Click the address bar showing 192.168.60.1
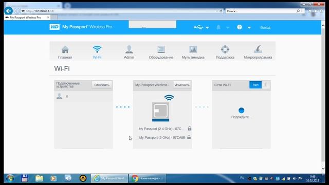 tap(119, 11)
